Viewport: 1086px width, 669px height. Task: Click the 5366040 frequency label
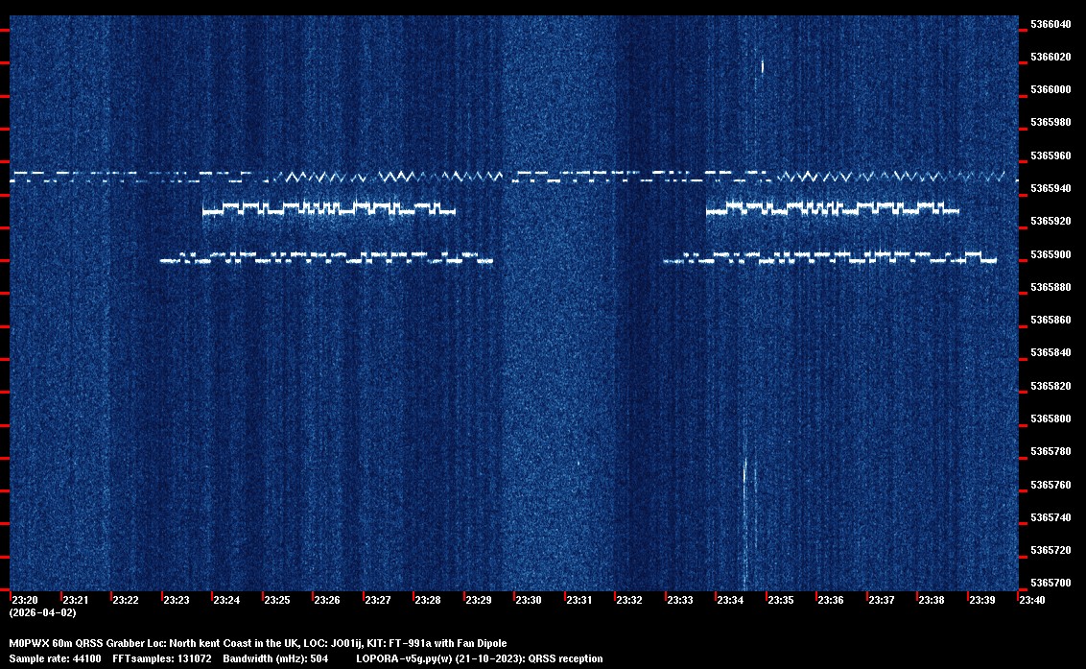(1051, 24)
